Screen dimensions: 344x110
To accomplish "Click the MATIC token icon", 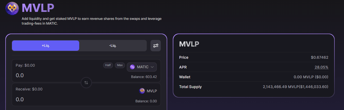I will (132, 67).
